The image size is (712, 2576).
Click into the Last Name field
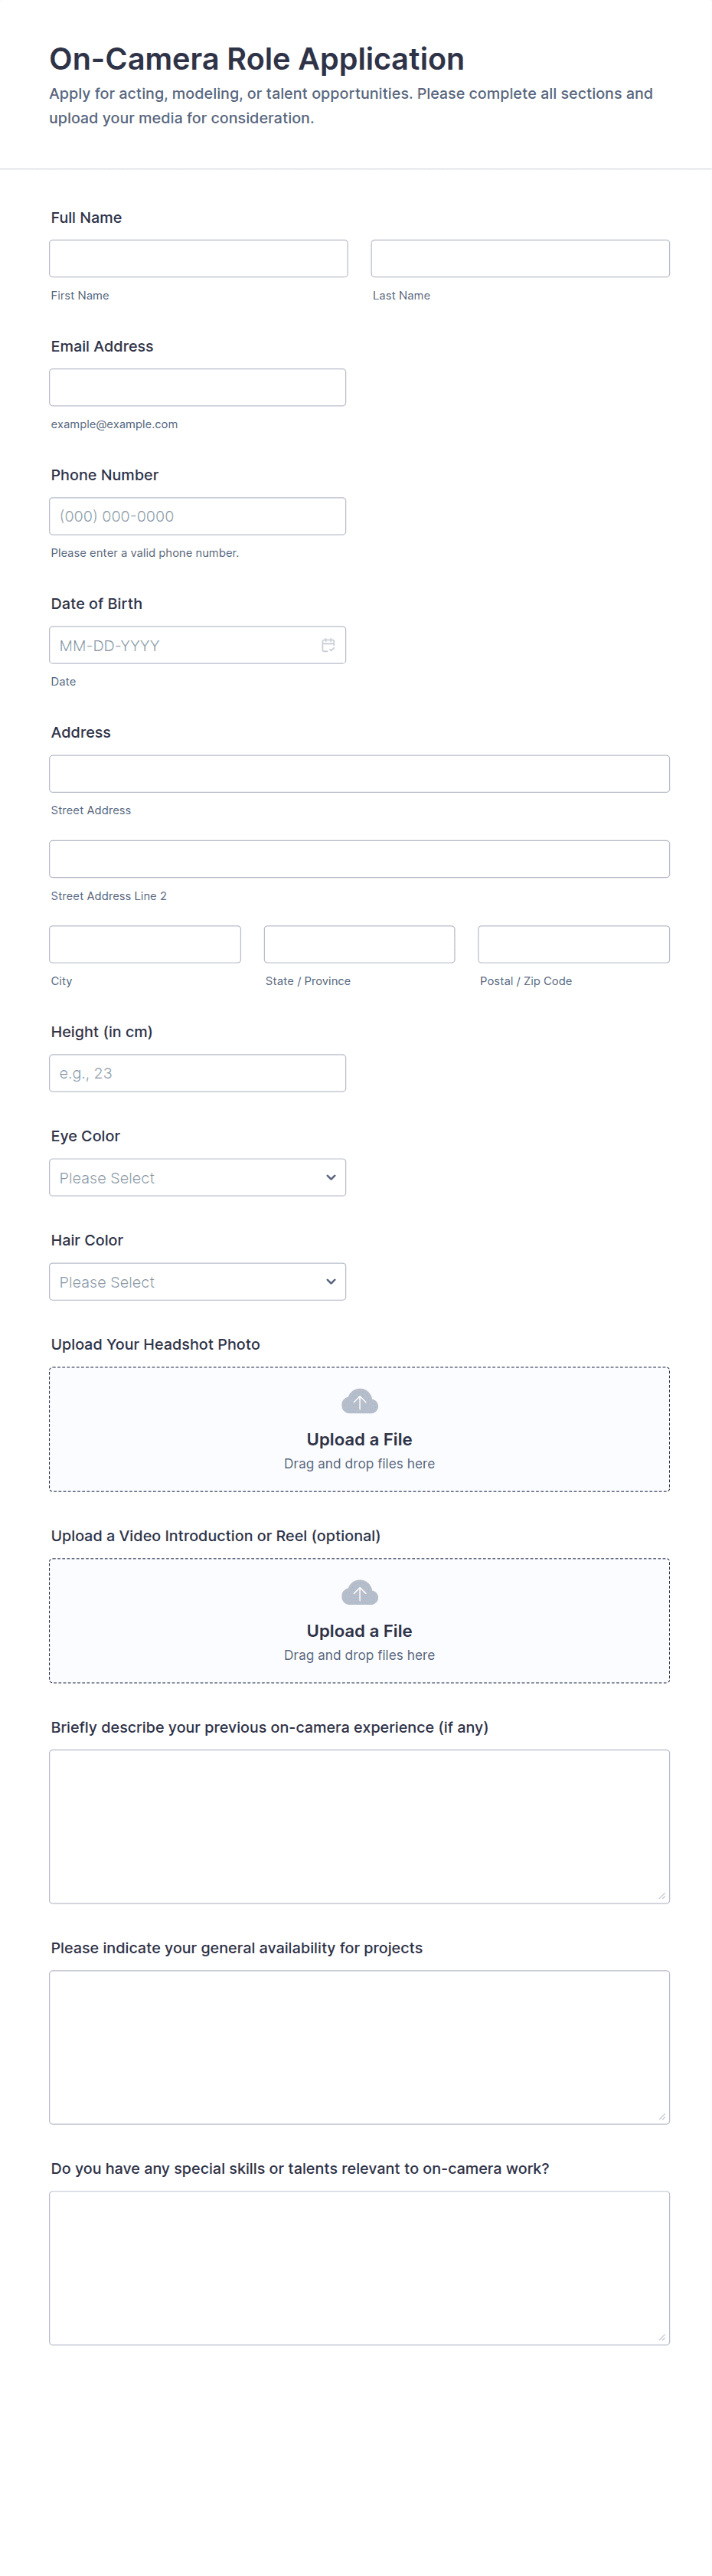click(520, 258)
